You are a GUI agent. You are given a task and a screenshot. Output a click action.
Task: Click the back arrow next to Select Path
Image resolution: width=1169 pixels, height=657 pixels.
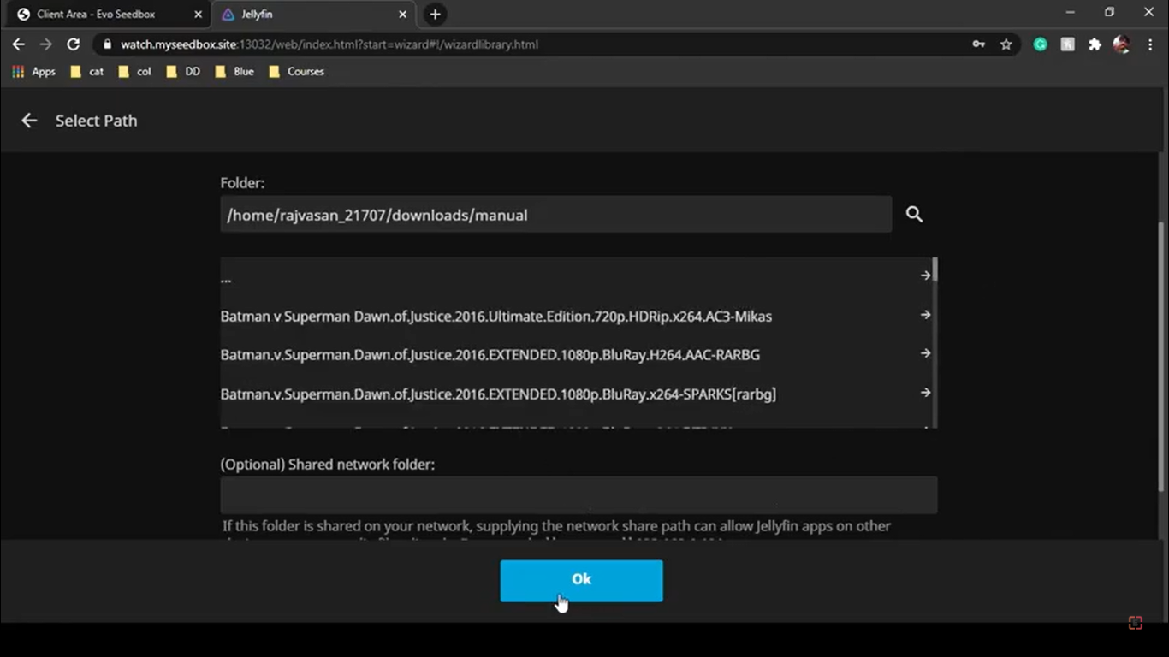(x=28, y=120)
